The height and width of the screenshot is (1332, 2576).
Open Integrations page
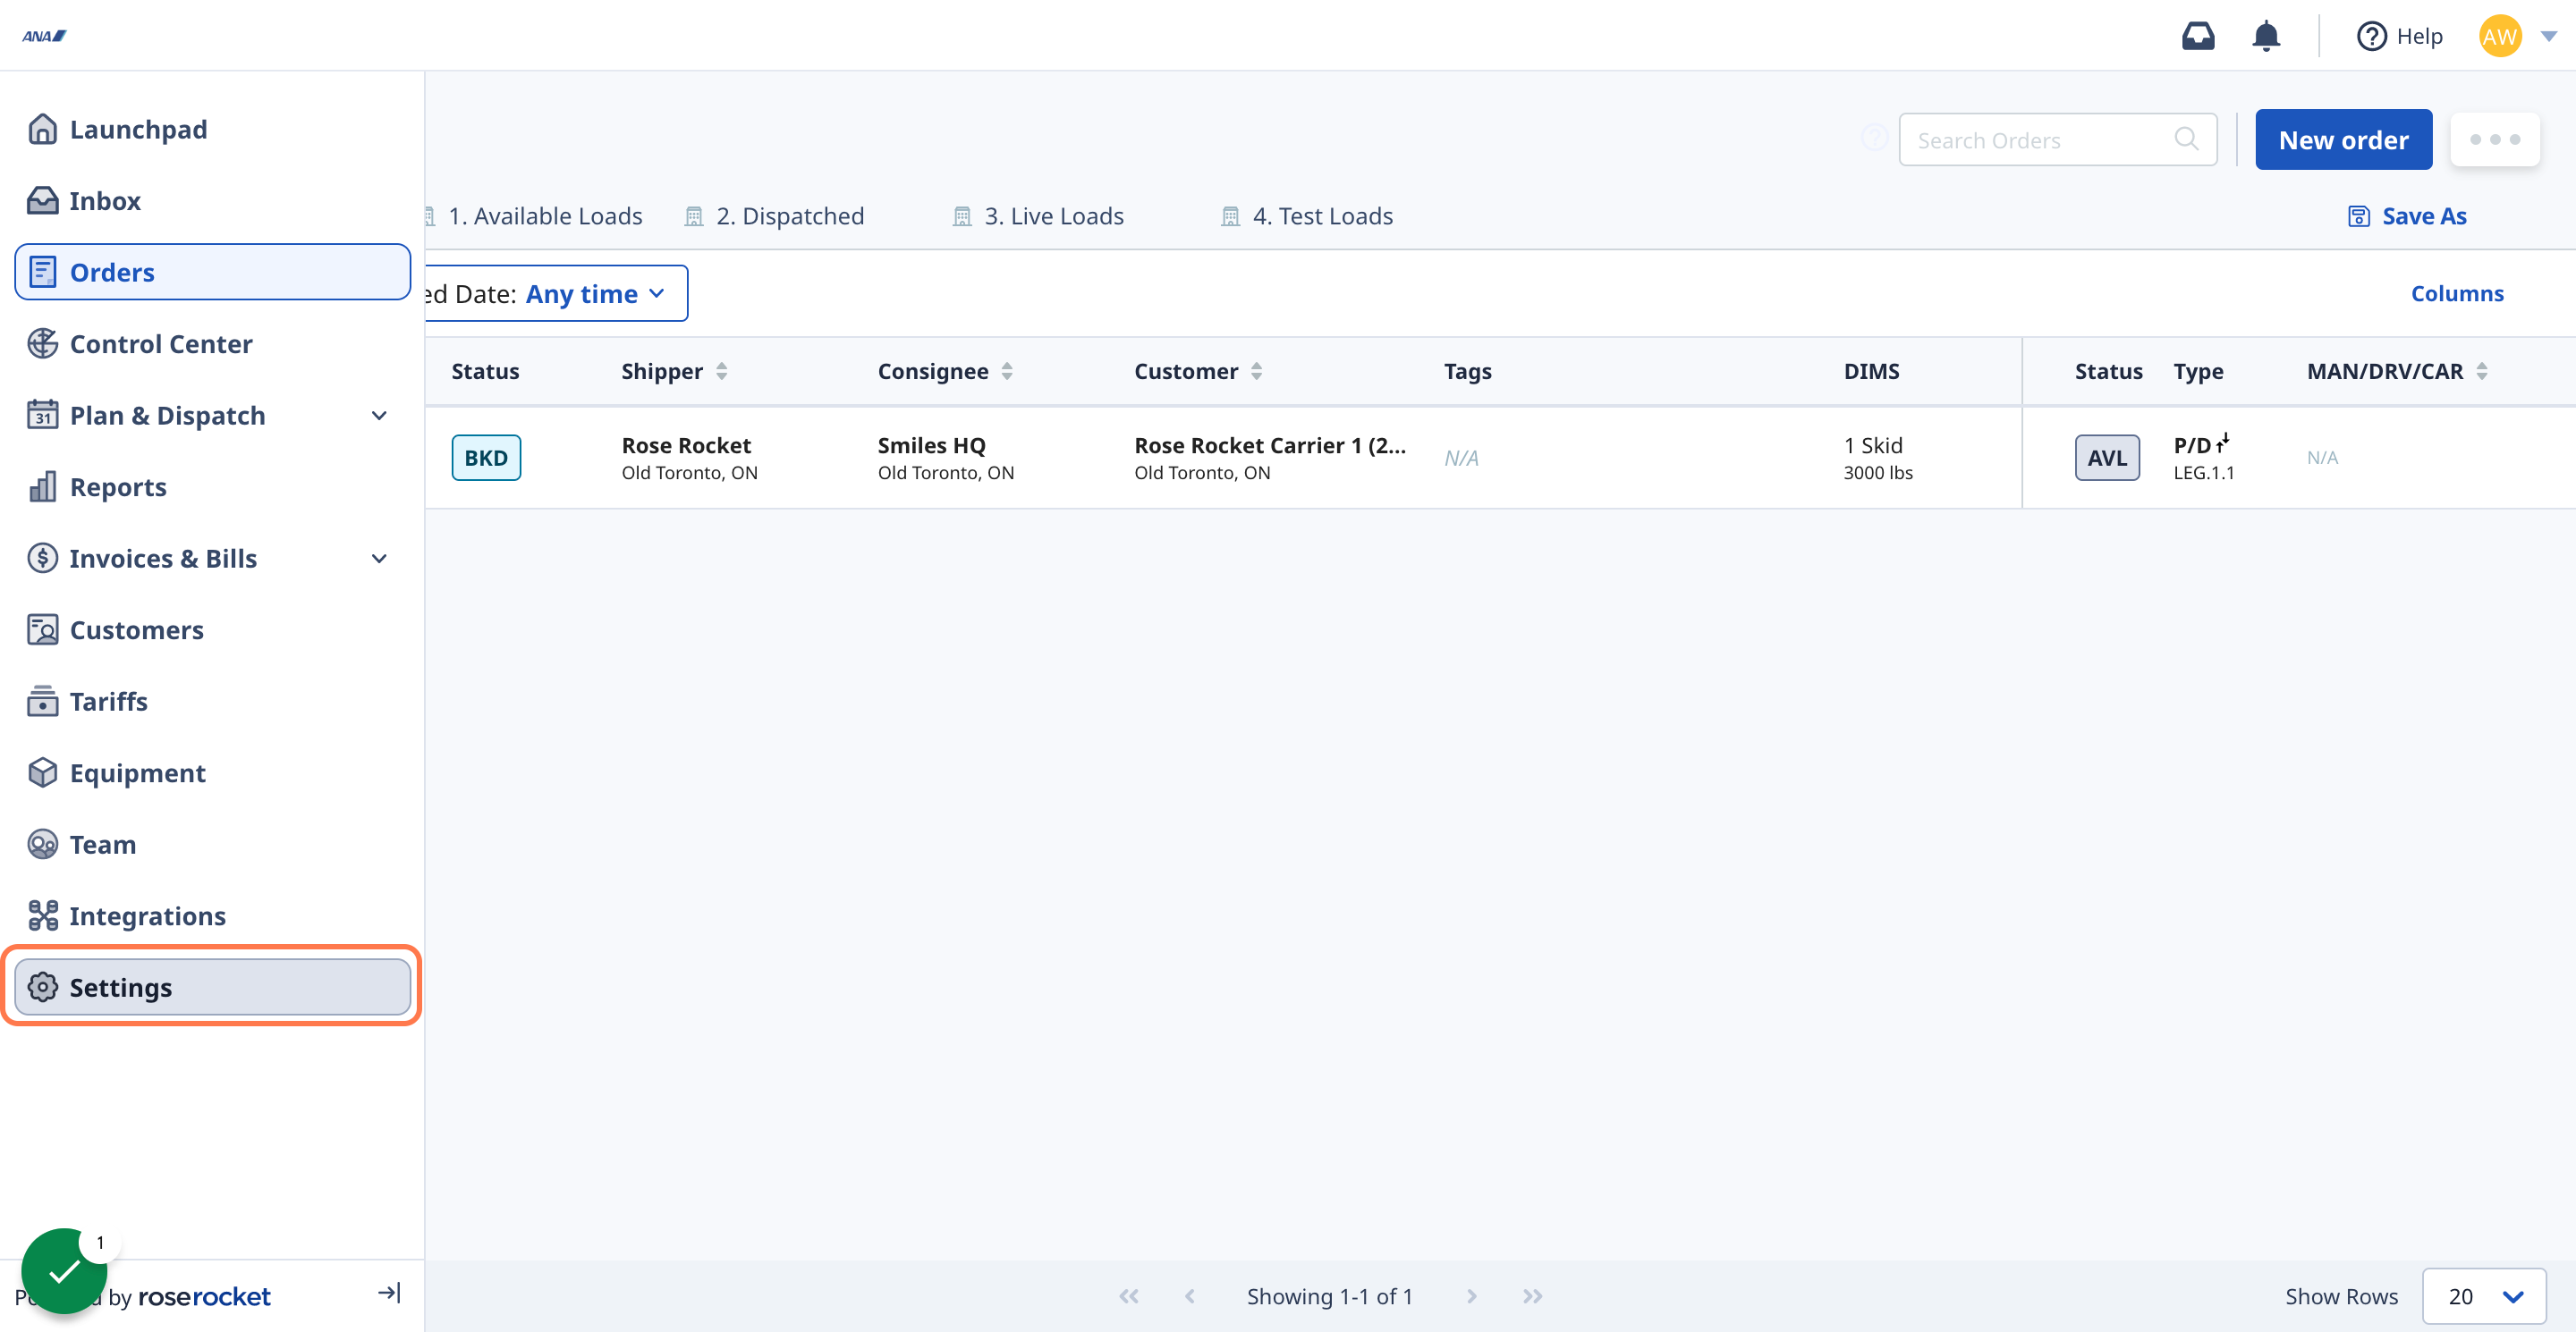[212, 915]
